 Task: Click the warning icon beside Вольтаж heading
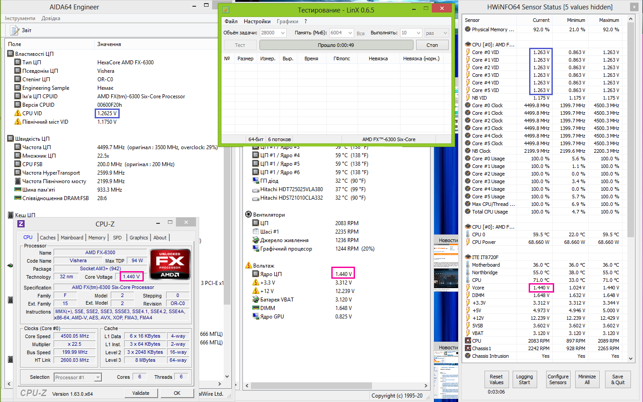pyautogui.click(x=248, y=265)
